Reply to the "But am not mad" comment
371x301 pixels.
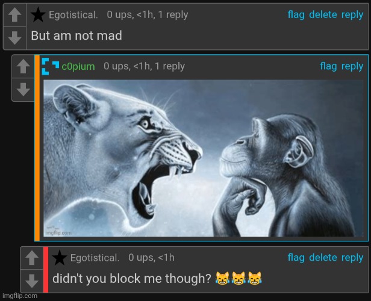(352, 15)
